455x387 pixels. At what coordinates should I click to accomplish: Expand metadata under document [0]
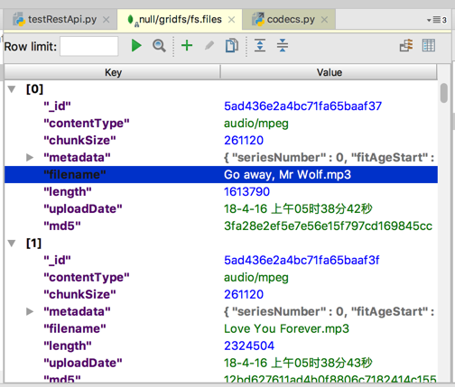pyautogui.click(x=30, y=157)
